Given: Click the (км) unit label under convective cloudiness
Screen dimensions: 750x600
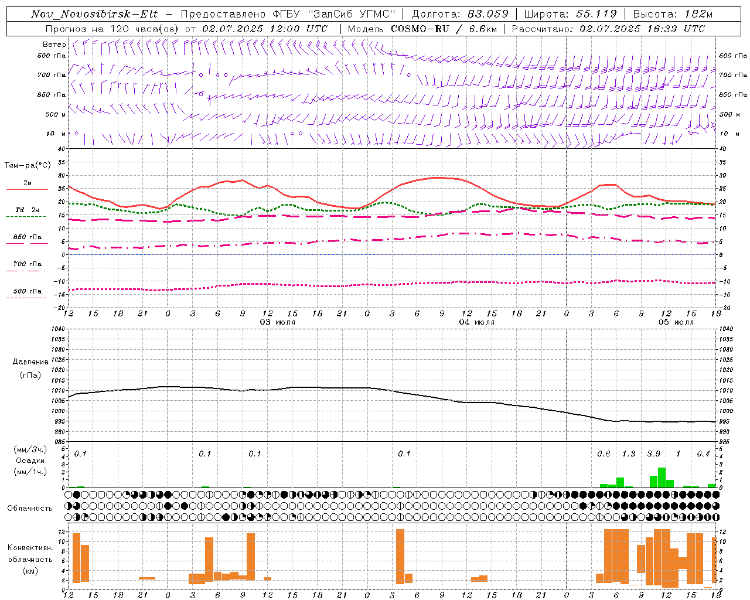Looking at the screenshot, I should pyautogui.click(x=30, y=571).
